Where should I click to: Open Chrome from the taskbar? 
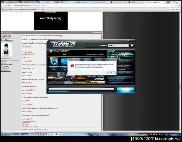coord(35,134)
